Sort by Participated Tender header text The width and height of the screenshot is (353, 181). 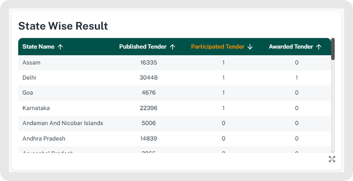(218, 47)
